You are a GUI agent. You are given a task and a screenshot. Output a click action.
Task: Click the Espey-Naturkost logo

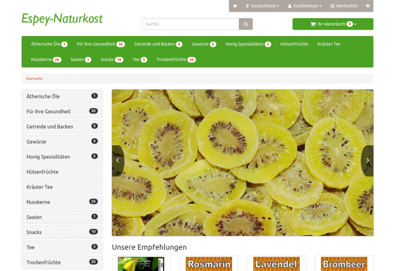pos(62,19)
